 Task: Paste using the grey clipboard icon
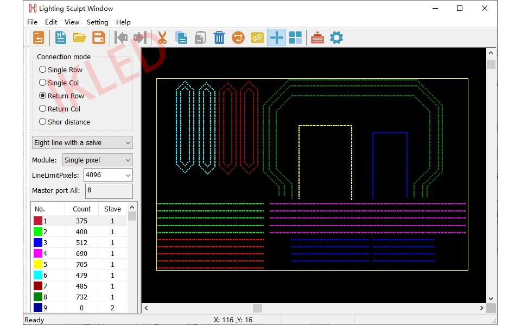[200, 37]
